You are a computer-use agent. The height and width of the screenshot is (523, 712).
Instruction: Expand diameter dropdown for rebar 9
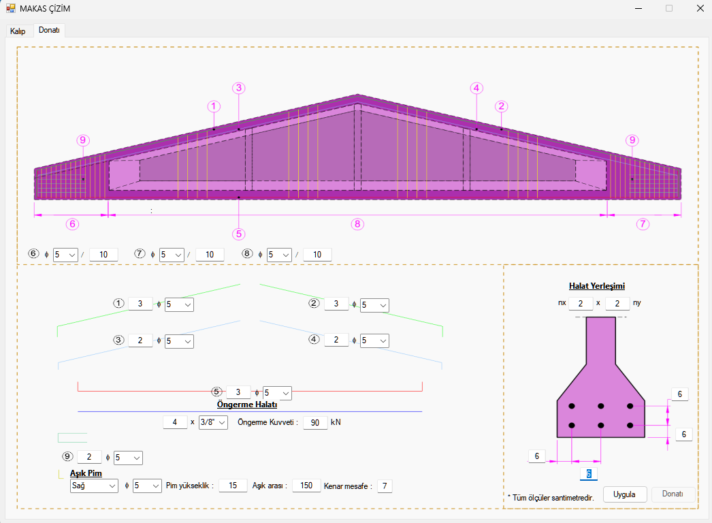[x=128, y=458]
